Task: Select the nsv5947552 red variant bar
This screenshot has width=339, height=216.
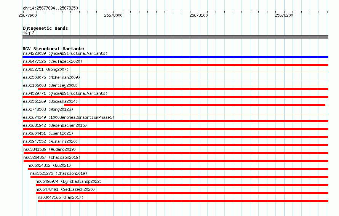Action: pos(175,145)
